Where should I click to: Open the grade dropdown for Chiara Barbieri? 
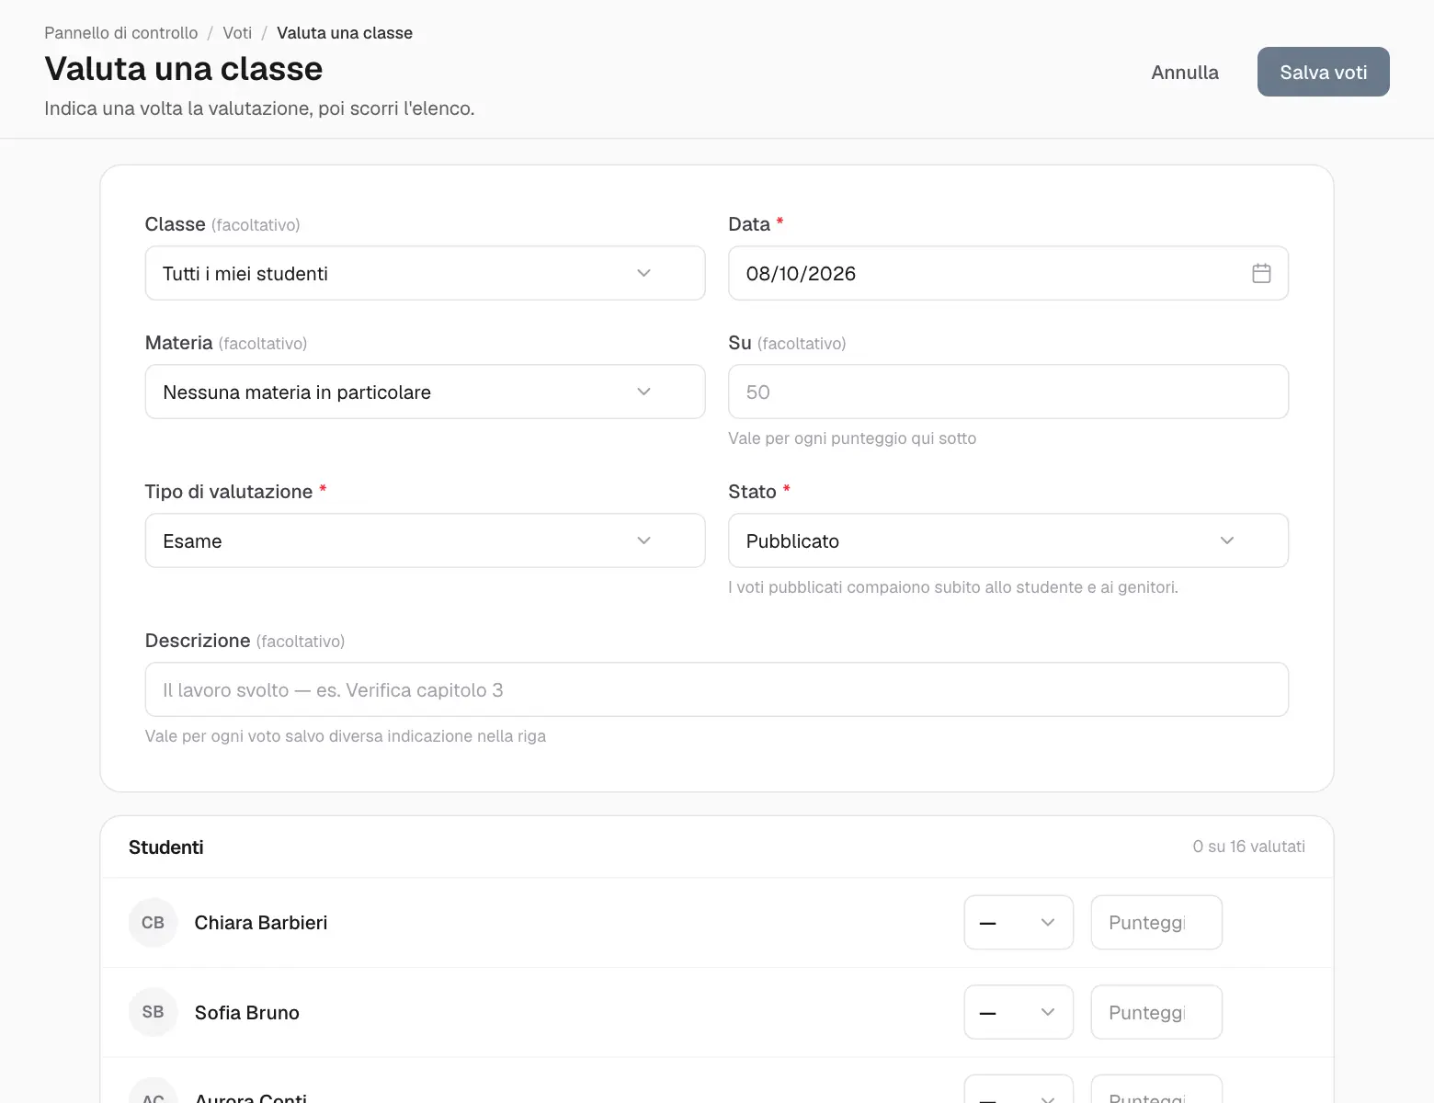1019,922
